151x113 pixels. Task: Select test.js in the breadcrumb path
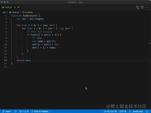click(x=16, y=12)
